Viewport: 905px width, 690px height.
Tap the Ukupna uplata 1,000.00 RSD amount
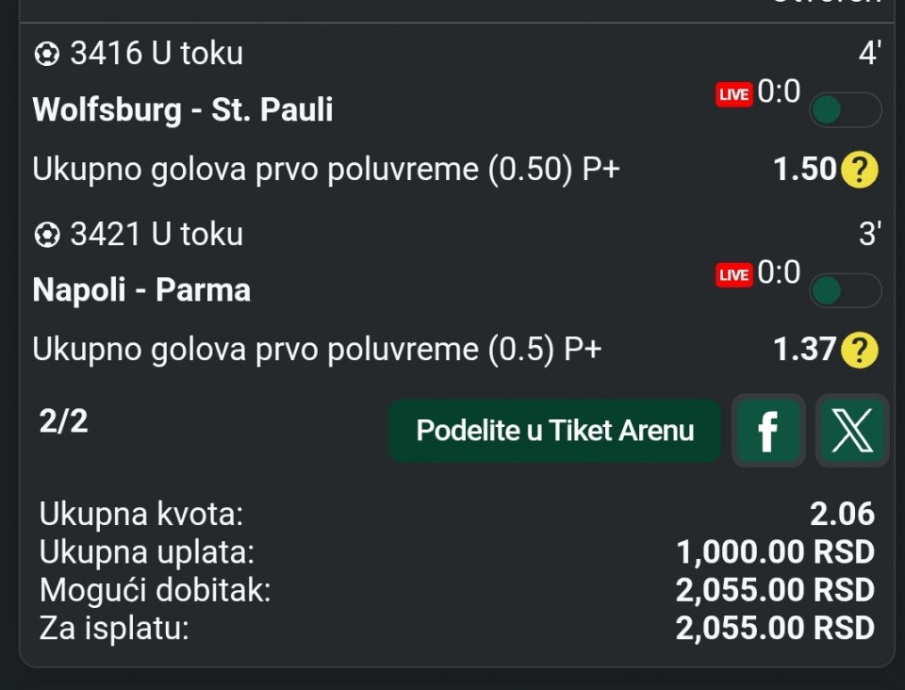(775, 552)
